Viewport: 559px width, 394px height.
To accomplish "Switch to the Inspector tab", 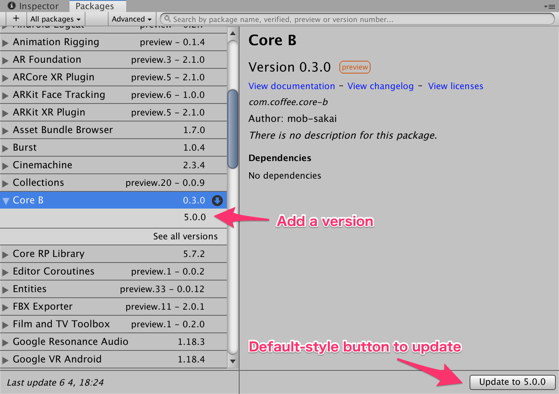I will pyautogui.click(x=34, y=6).
